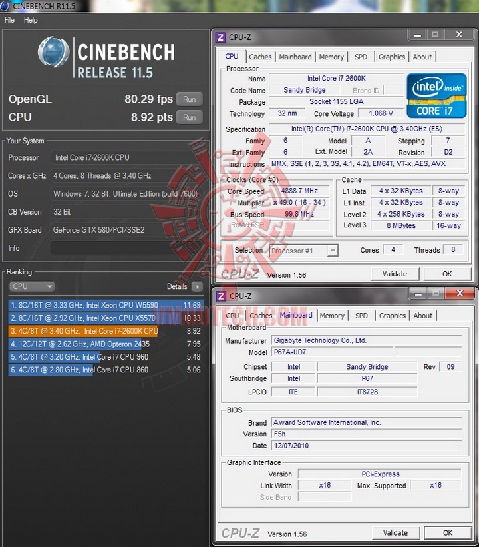Image resolution: width=479 pixels, height=547 pixels.
Task: Select ranking row Intel Xeon CPU X5570
Action: [106, 318]
